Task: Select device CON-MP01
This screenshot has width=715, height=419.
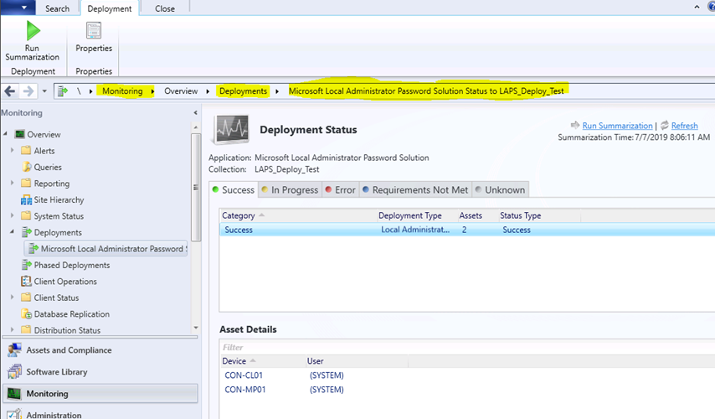Action: coord(244,390)
